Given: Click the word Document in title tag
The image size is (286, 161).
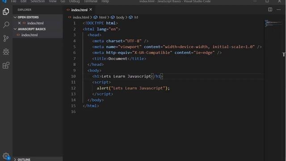Looking at the screenshot, I should 118,59.
